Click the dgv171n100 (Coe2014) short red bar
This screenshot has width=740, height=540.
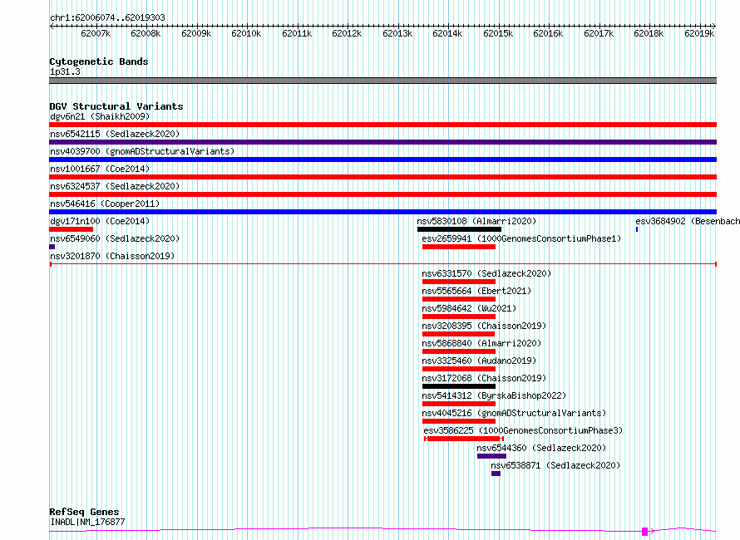click(71, 229)
